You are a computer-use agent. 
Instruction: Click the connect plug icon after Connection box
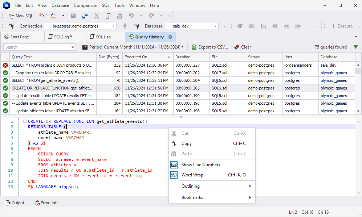click(x=125, y=26)
